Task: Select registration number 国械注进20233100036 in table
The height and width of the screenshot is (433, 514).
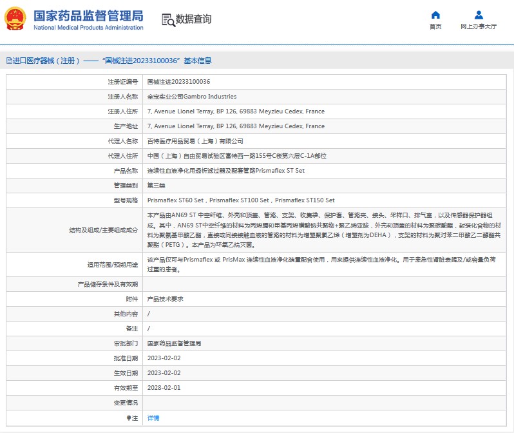Action: (x=178, y=82)
